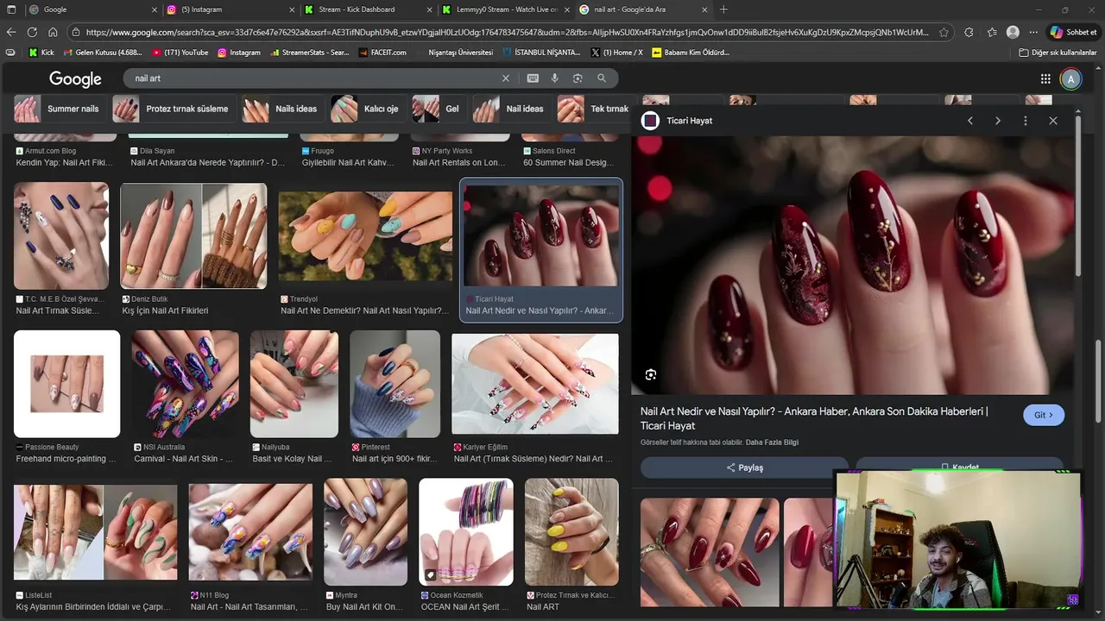Open the Myntra nail art kit thumbnail

click(x=366, y=532)
